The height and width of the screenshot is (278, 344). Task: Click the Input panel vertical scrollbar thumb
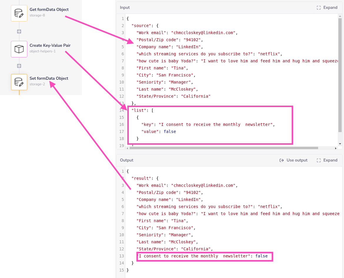340,74
